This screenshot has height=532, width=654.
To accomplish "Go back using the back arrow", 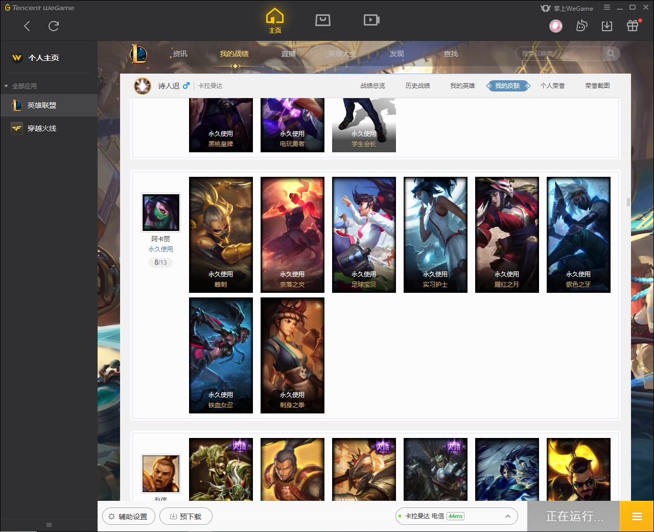I will [27, 26].
